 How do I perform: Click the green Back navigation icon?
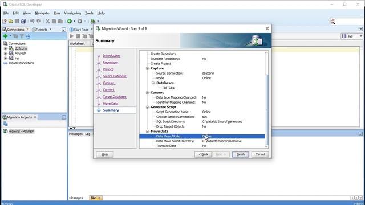[70, 22]
